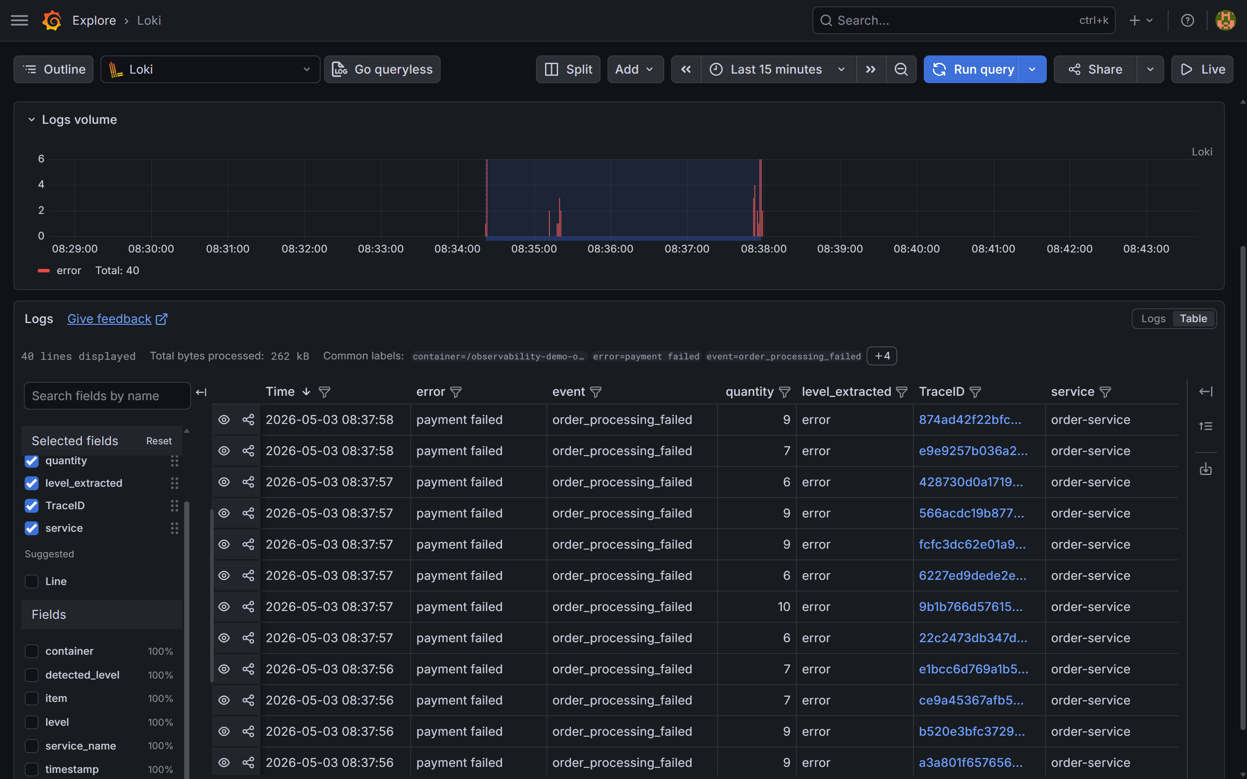
Task: Copy share link for 874ad42f22bfc row
Action: [248, 420]
